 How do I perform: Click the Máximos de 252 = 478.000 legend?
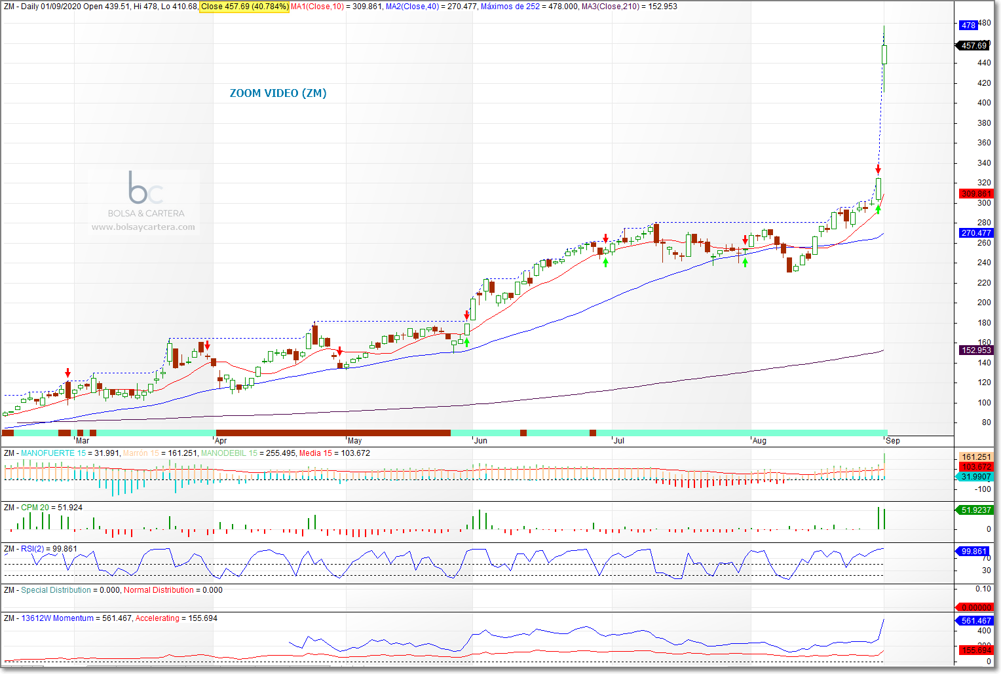529,7
